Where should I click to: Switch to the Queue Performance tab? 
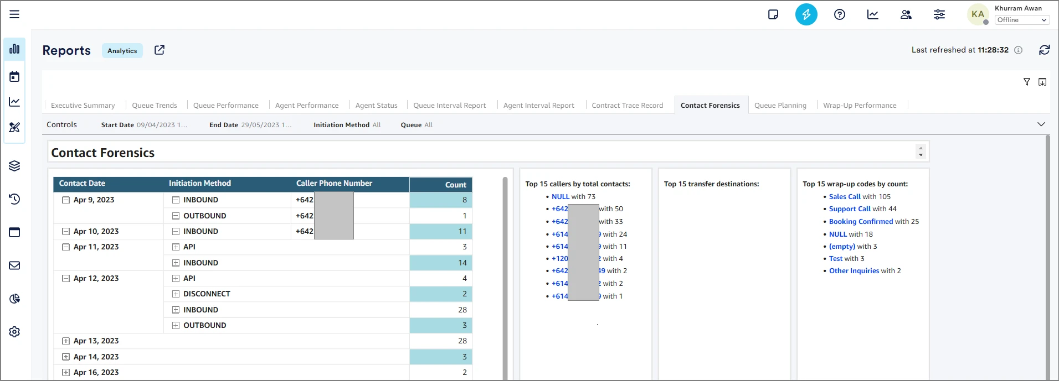click(x=225, y=106)
